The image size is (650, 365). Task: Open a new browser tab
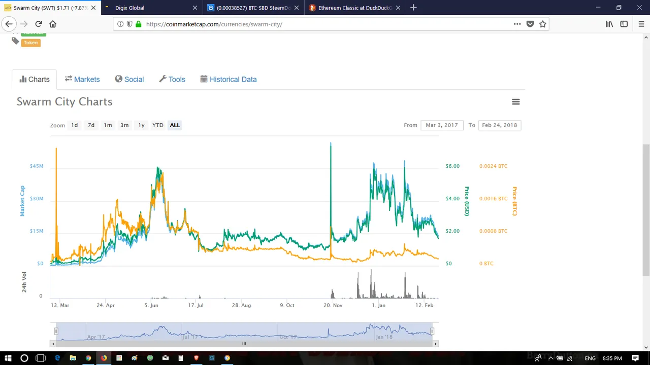point(413,8)
